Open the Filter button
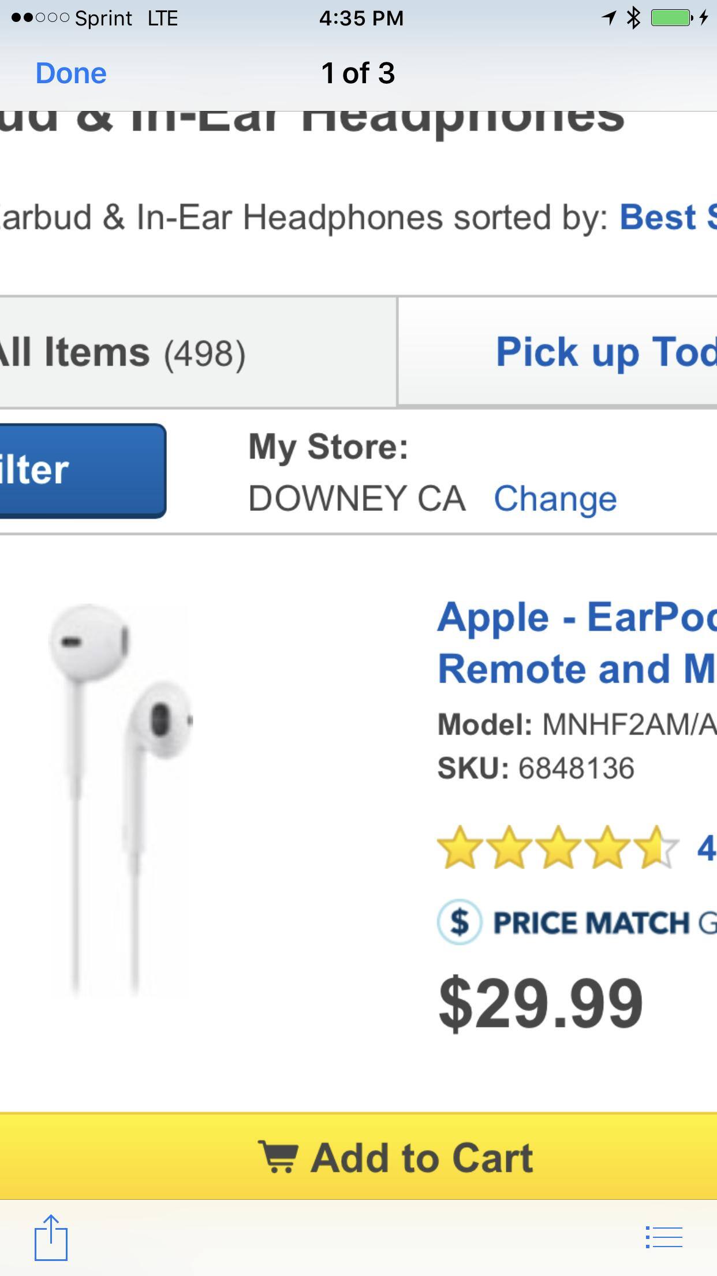This screenshot has width=717, height=1276. click(x=81, y=470)
